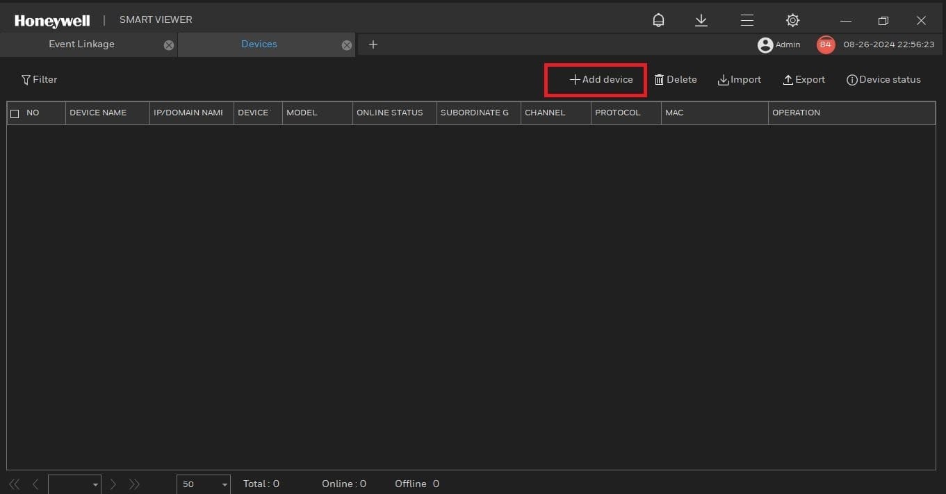Open the hamburger menu icon
946x494 pixels.
(x=747, y=19)
